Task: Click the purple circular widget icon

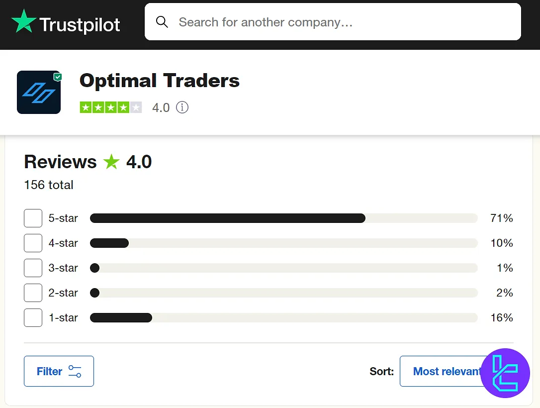Action: pyautogui.click(x=505, y=373)
